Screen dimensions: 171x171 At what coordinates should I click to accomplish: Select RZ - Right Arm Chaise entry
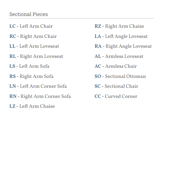coord(119,26)
